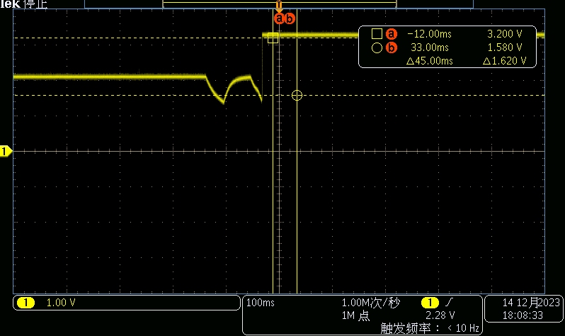Click the 1M points record length
565x336 pixels.
pyautogui.click(x=355, y=315)
